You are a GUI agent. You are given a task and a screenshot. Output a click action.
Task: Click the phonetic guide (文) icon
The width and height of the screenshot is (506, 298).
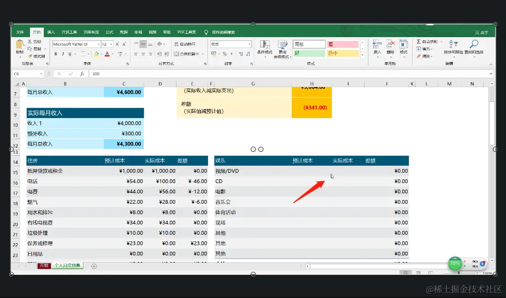pyautogui.click(x=120, y=54)
